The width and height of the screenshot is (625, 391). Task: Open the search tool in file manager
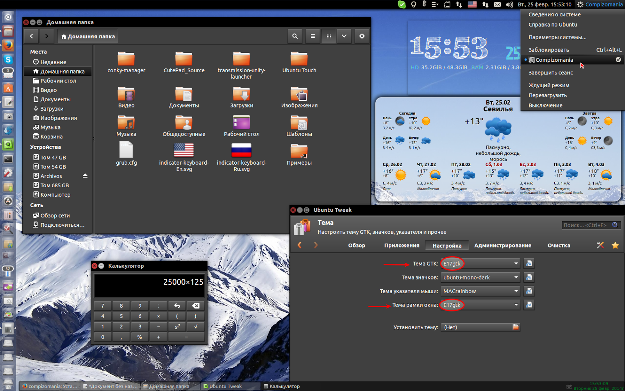point(295,36)
